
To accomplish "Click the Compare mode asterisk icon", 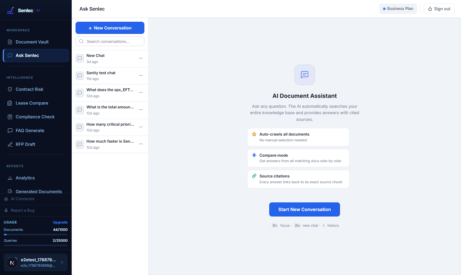I will click(254, 155).
